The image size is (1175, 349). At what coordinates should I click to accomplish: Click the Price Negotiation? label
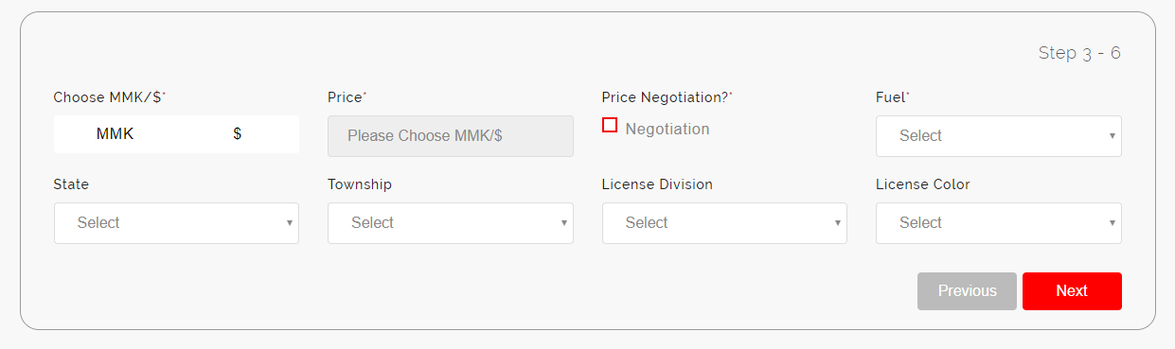668,97
